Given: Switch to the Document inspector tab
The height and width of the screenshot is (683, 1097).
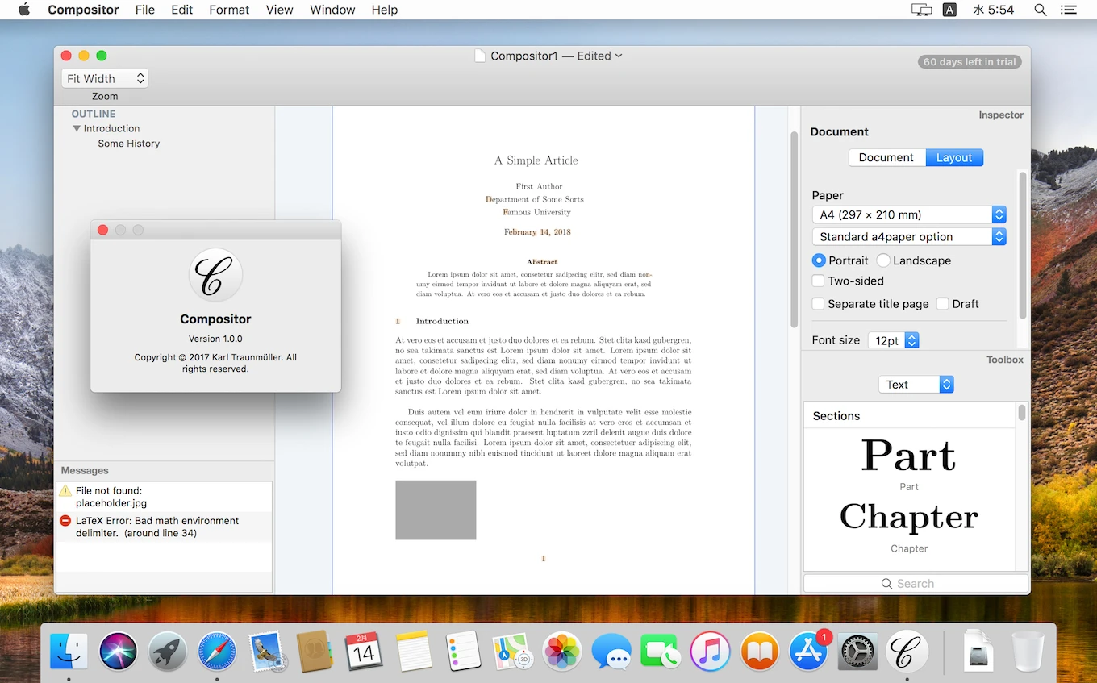Looking at the screenshot, I should [x=886, y=157].
